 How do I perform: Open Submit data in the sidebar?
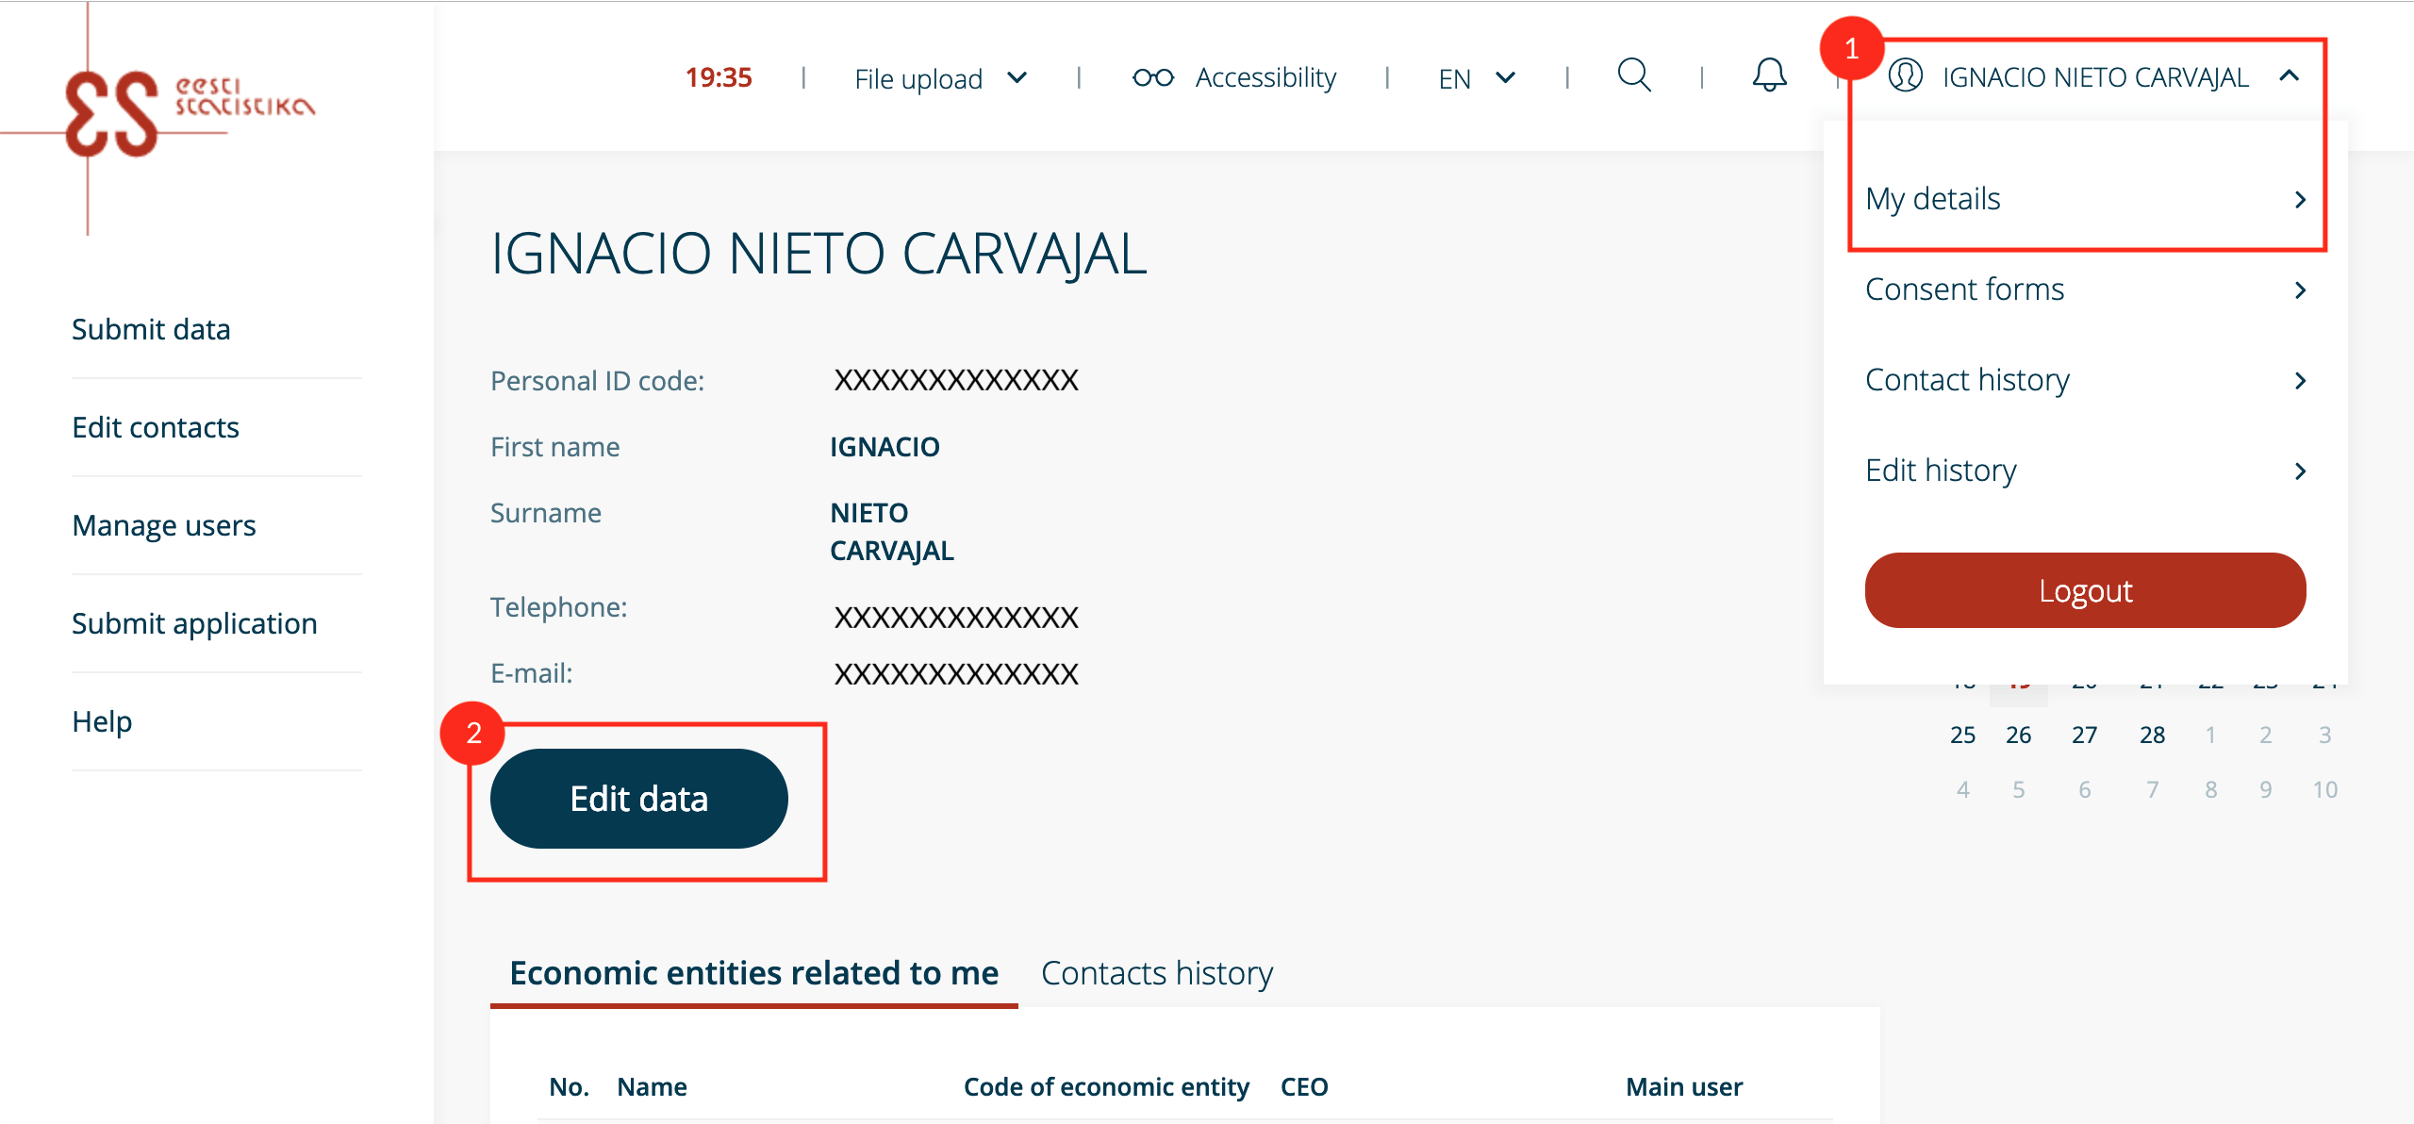(x=152, y=329)
